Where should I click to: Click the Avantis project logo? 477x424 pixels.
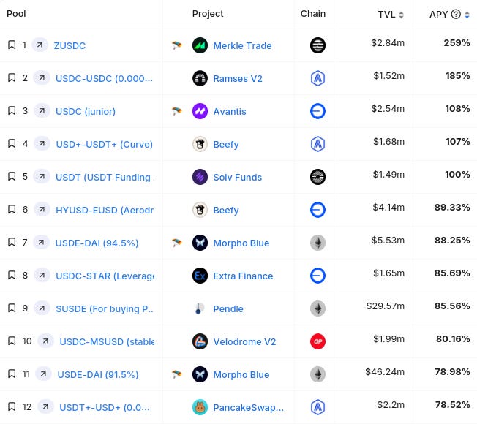(x=200, y=111)
